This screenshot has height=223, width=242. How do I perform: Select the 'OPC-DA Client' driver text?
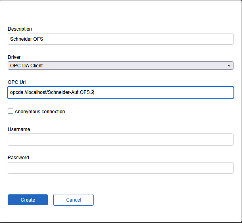coord(27,66)
